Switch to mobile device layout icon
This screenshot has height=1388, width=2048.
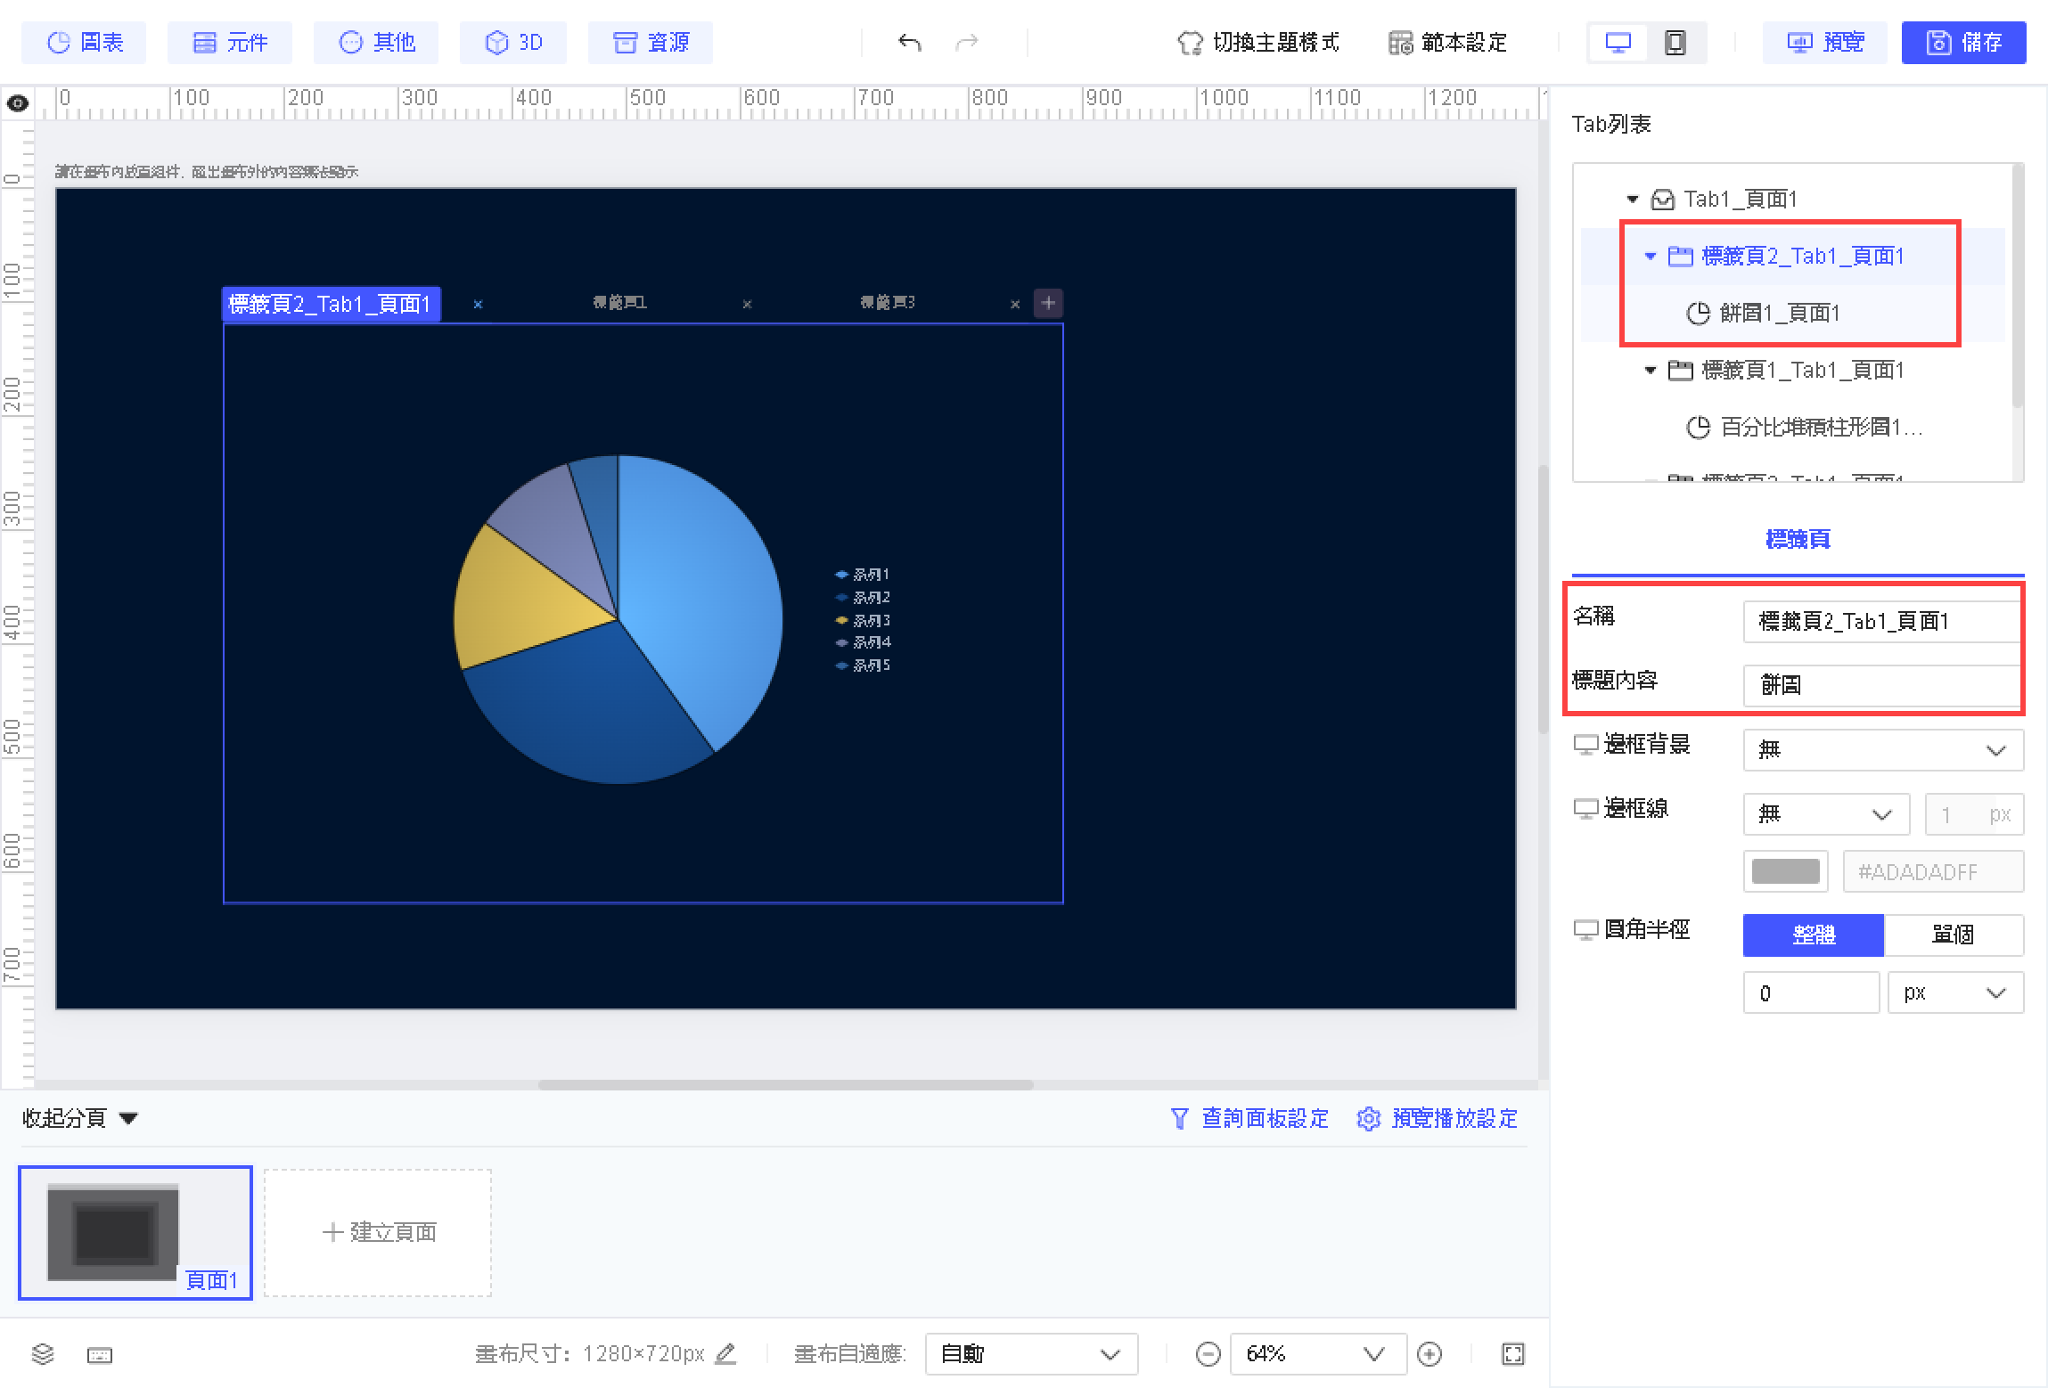tap(1675, 42)
